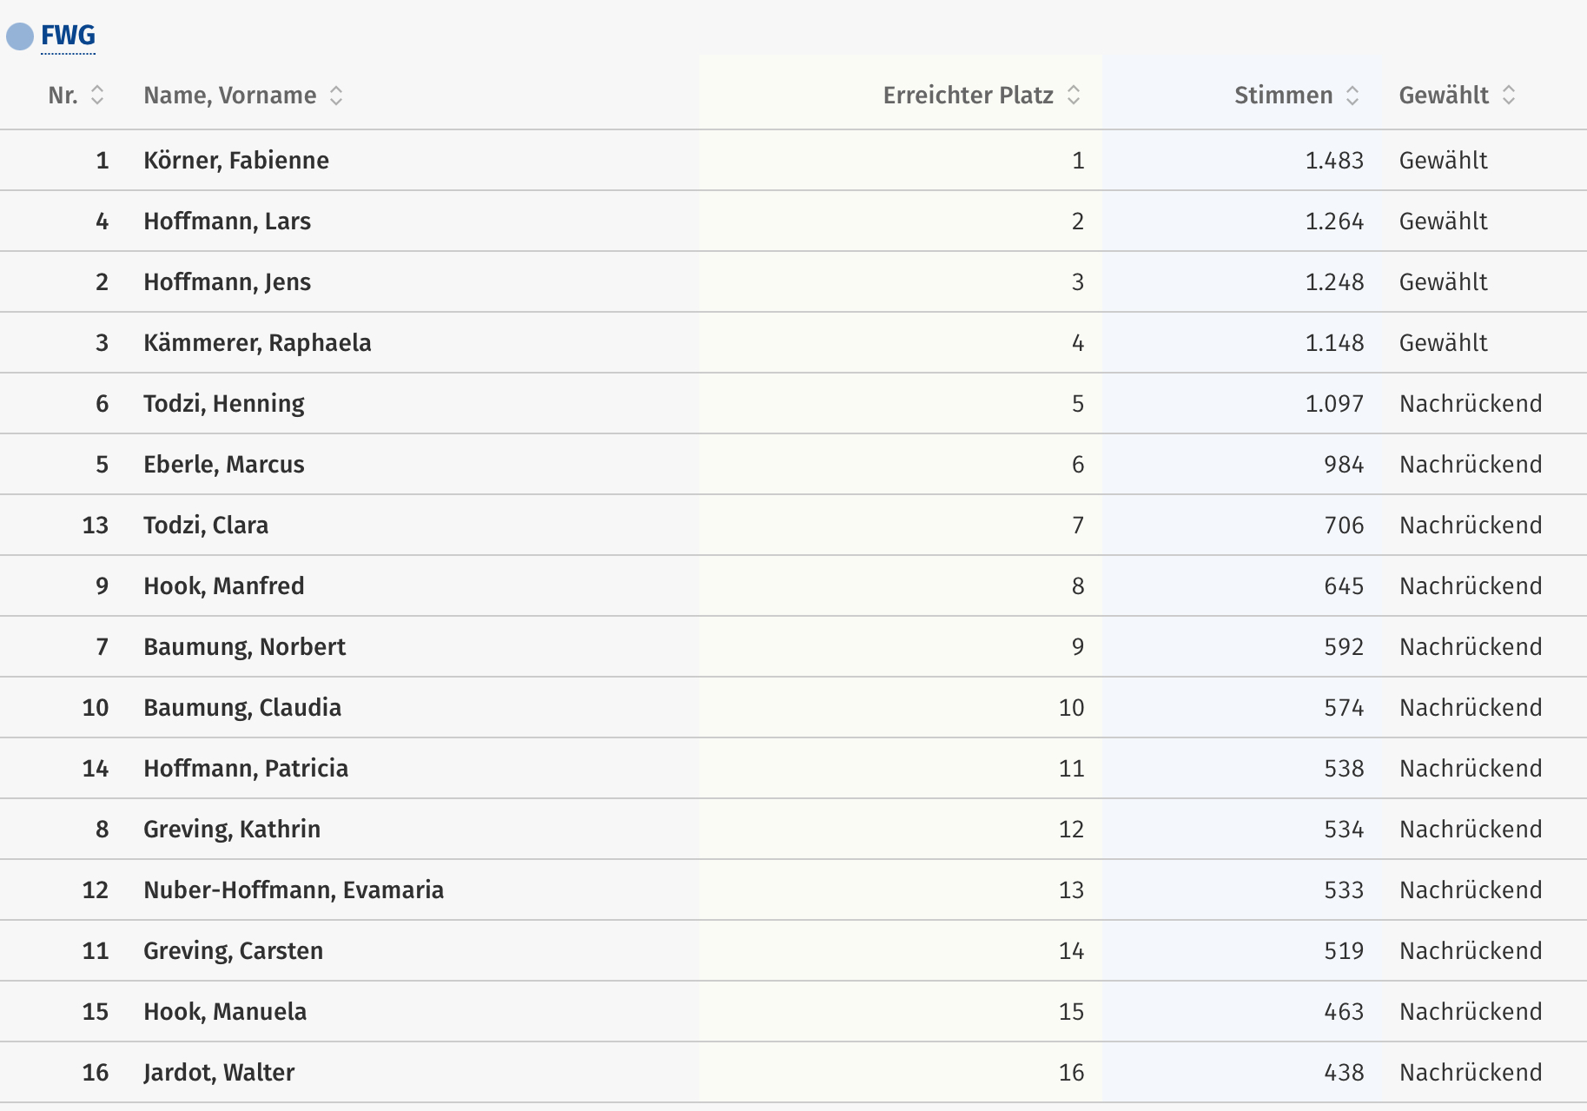Click the vote count 533
This screenshot has height=1111, width=1587.
point(1344,890)
